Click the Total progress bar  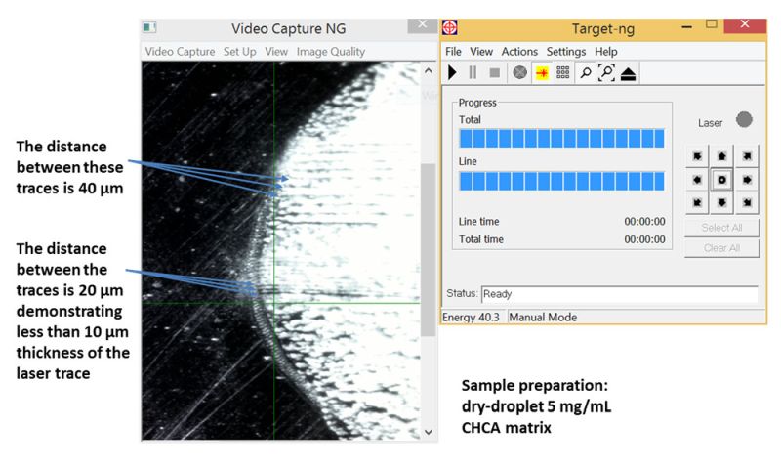[561, 139]
